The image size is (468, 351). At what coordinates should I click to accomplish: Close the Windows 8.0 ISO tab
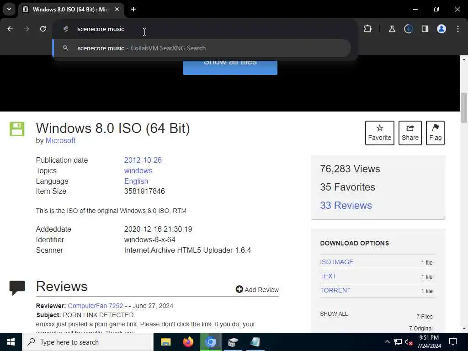pyautogui.click(x=117, y=9)
